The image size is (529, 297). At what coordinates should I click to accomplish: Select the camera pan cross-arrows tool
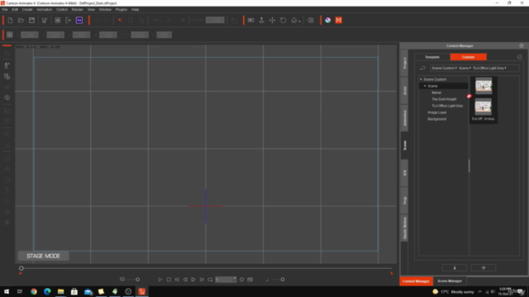click(x=272, y=20)
